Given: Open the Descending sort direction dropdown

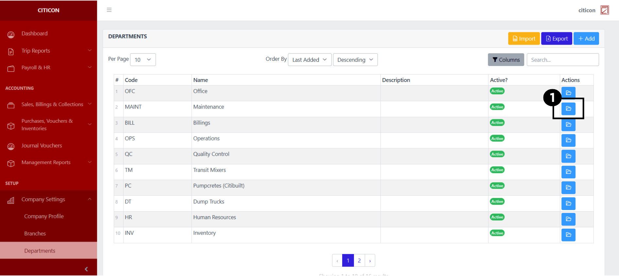Looking at the screenshot, I should pyautogui.click(x=355, y=60).
